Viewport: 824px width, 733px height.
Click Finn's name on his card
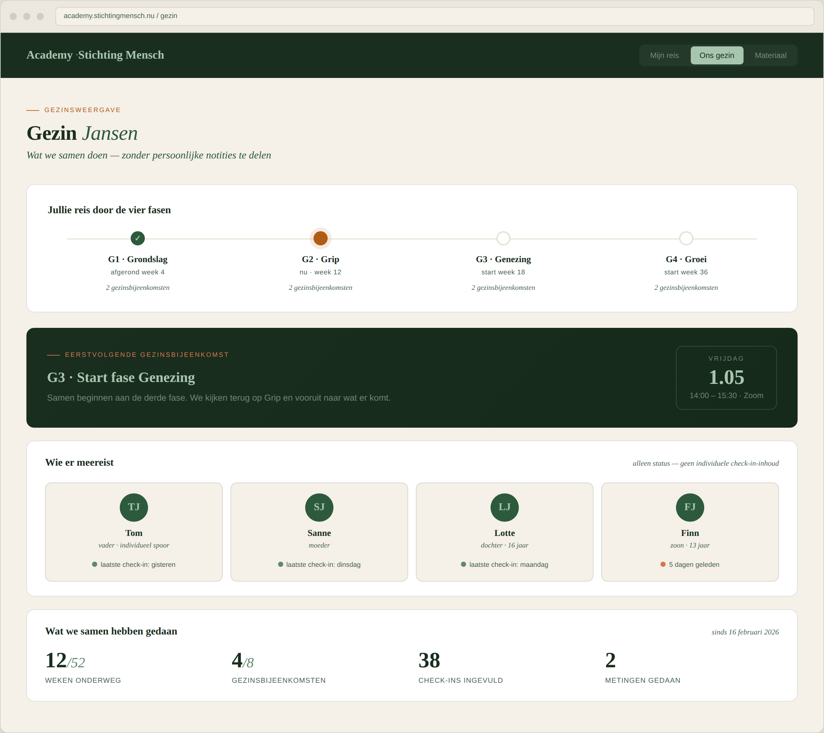pyautogui.click(x=690, y=533)
